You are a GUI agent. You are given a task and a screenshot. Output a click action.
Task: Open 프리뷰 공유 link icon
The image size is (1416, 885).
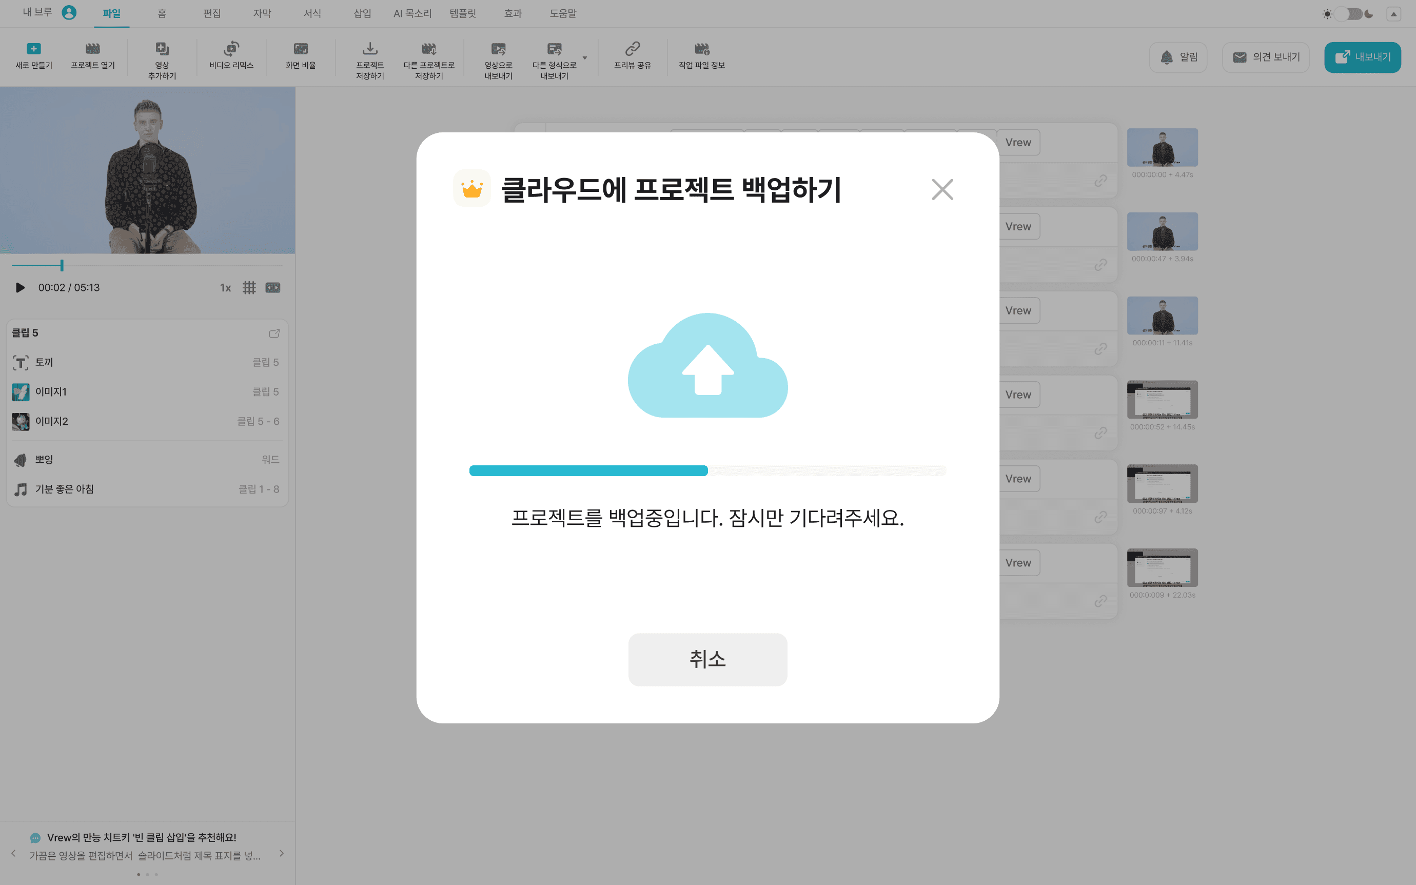tap(632, 49)
